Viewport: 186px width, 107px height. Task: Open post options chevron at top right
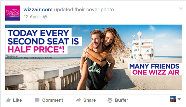point(180,9)
